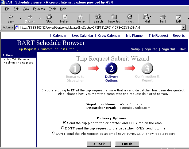Open the Search toolbar icon
This screenshot has height=149, width=189.
pyautogui.click(x=98, y=17)
